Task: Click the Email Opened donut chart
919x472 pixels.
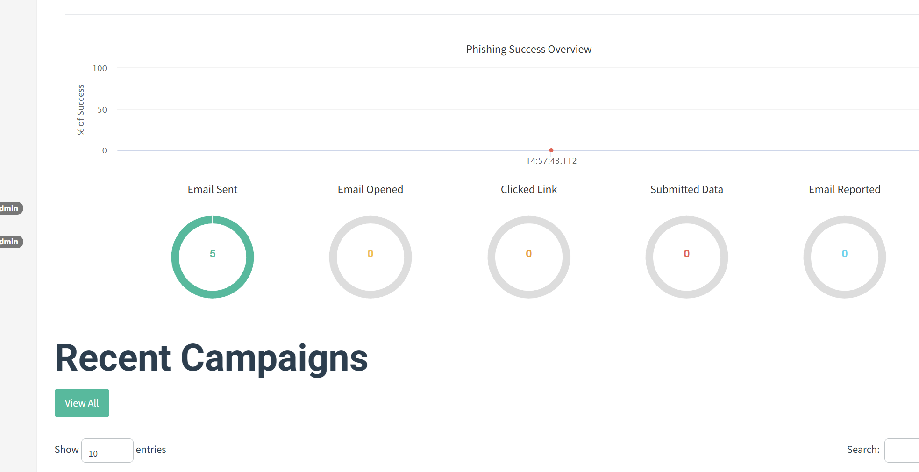Action: coord(370,257)
